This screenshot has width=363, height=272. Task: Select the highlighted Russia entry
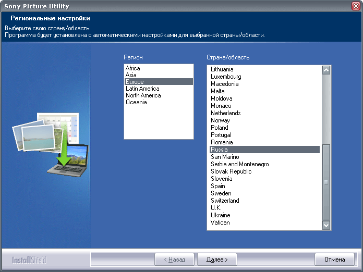[x=264, y=150]
